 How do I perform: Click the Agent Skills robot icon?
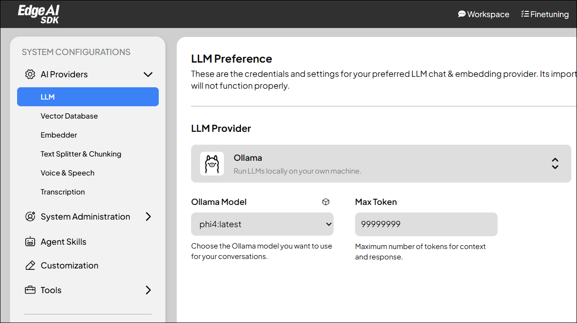pyautogui.click(x=30, y=242)
